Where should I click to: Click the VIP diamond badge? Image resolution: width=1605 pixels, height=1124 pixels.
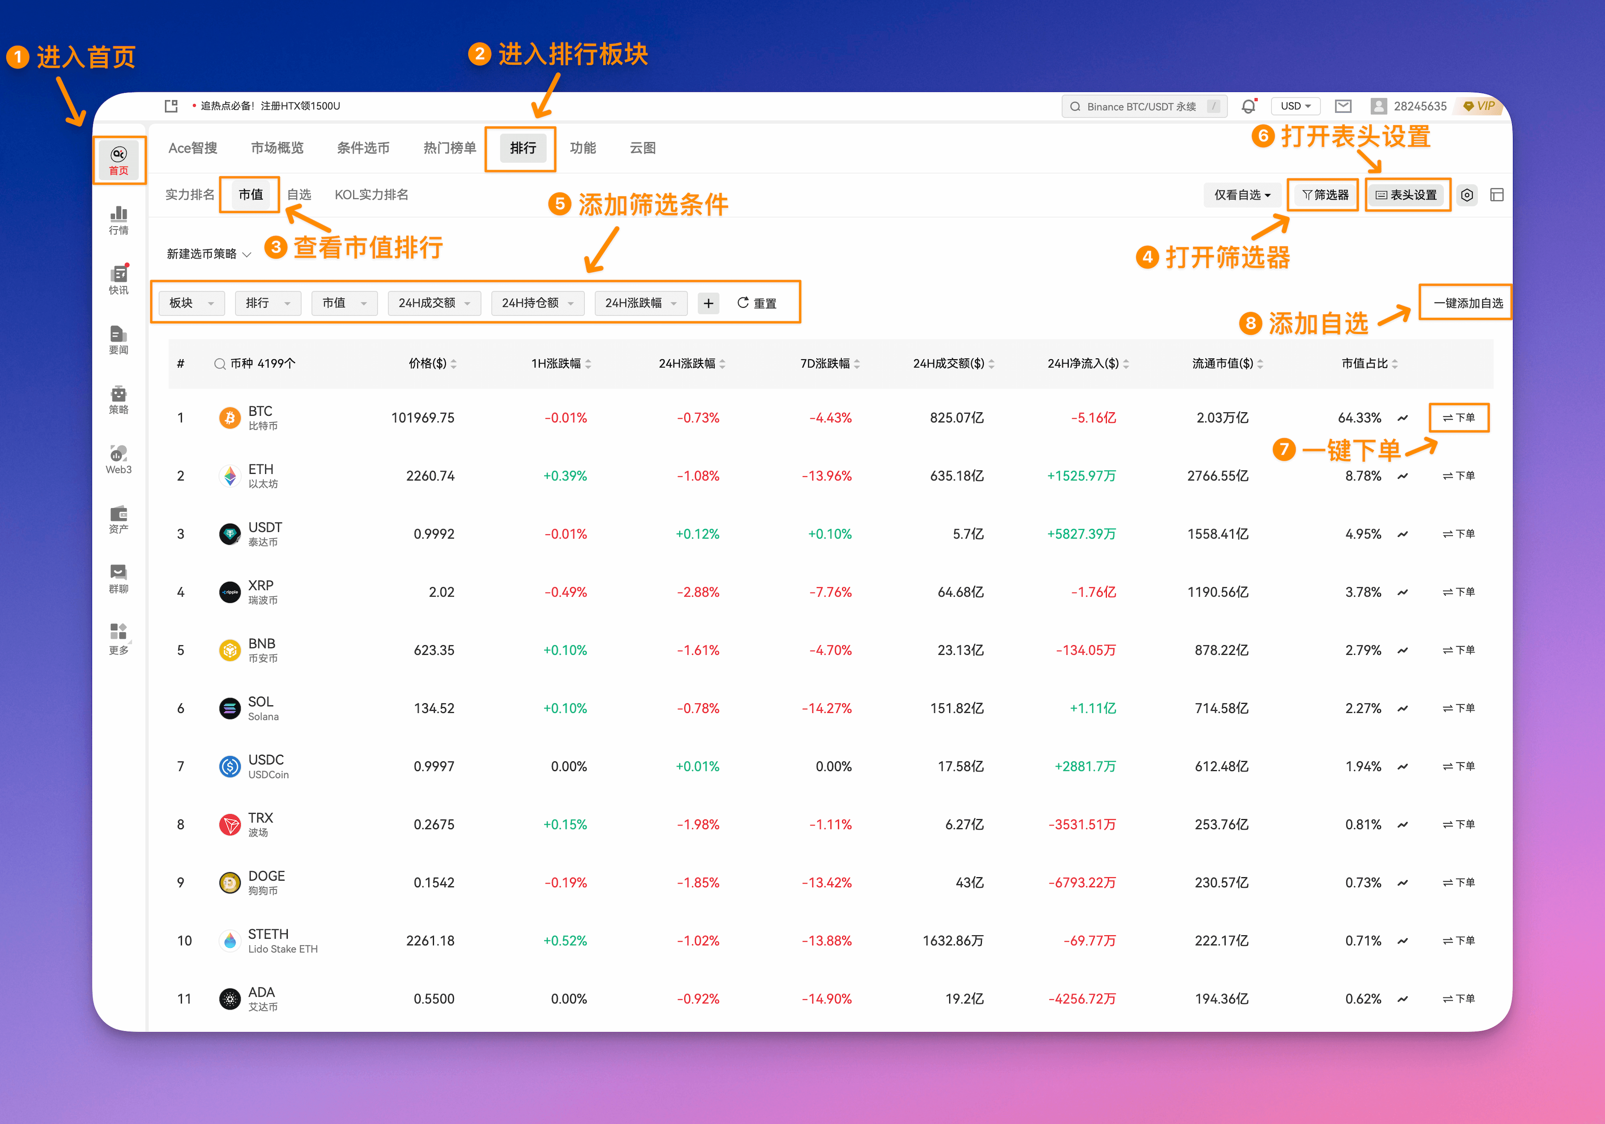[x=1479, y=106]
